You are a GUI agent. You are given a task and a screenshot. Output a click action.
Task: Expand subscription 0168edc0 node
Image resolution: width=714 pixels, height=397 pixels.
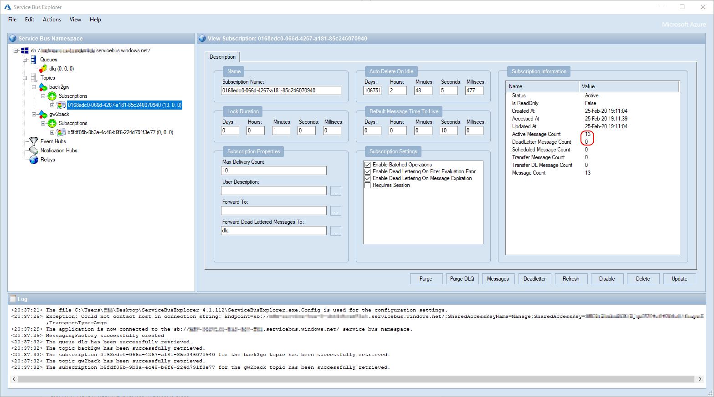(52, 105)
